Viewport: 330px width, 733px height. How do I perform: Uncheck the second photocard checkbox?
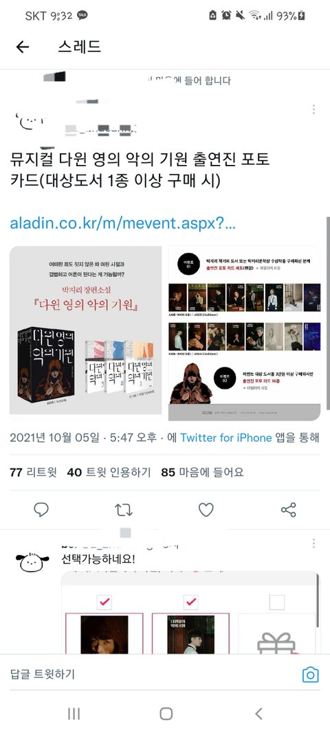(190, 602)
